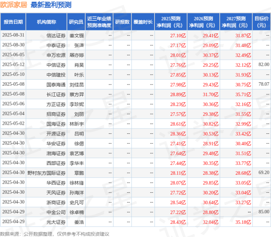
Task: Click analyst name 徐偲
Action: point(79,143)
